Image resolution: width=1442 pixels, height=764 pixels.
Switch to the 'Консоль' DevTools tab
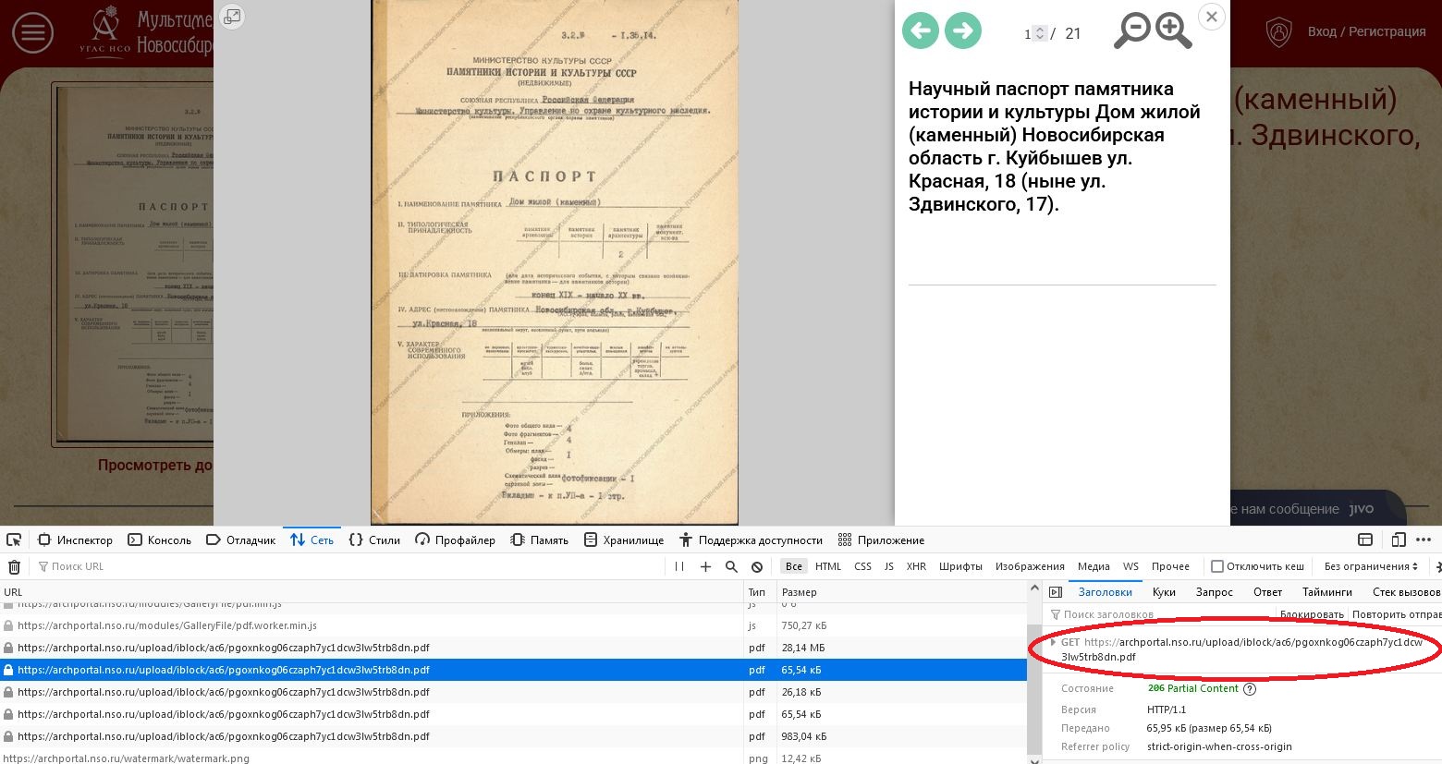tap(159, 540)
